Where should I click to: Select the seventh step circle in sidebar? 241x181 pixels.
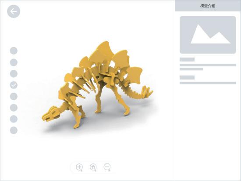tap(14, 119)
